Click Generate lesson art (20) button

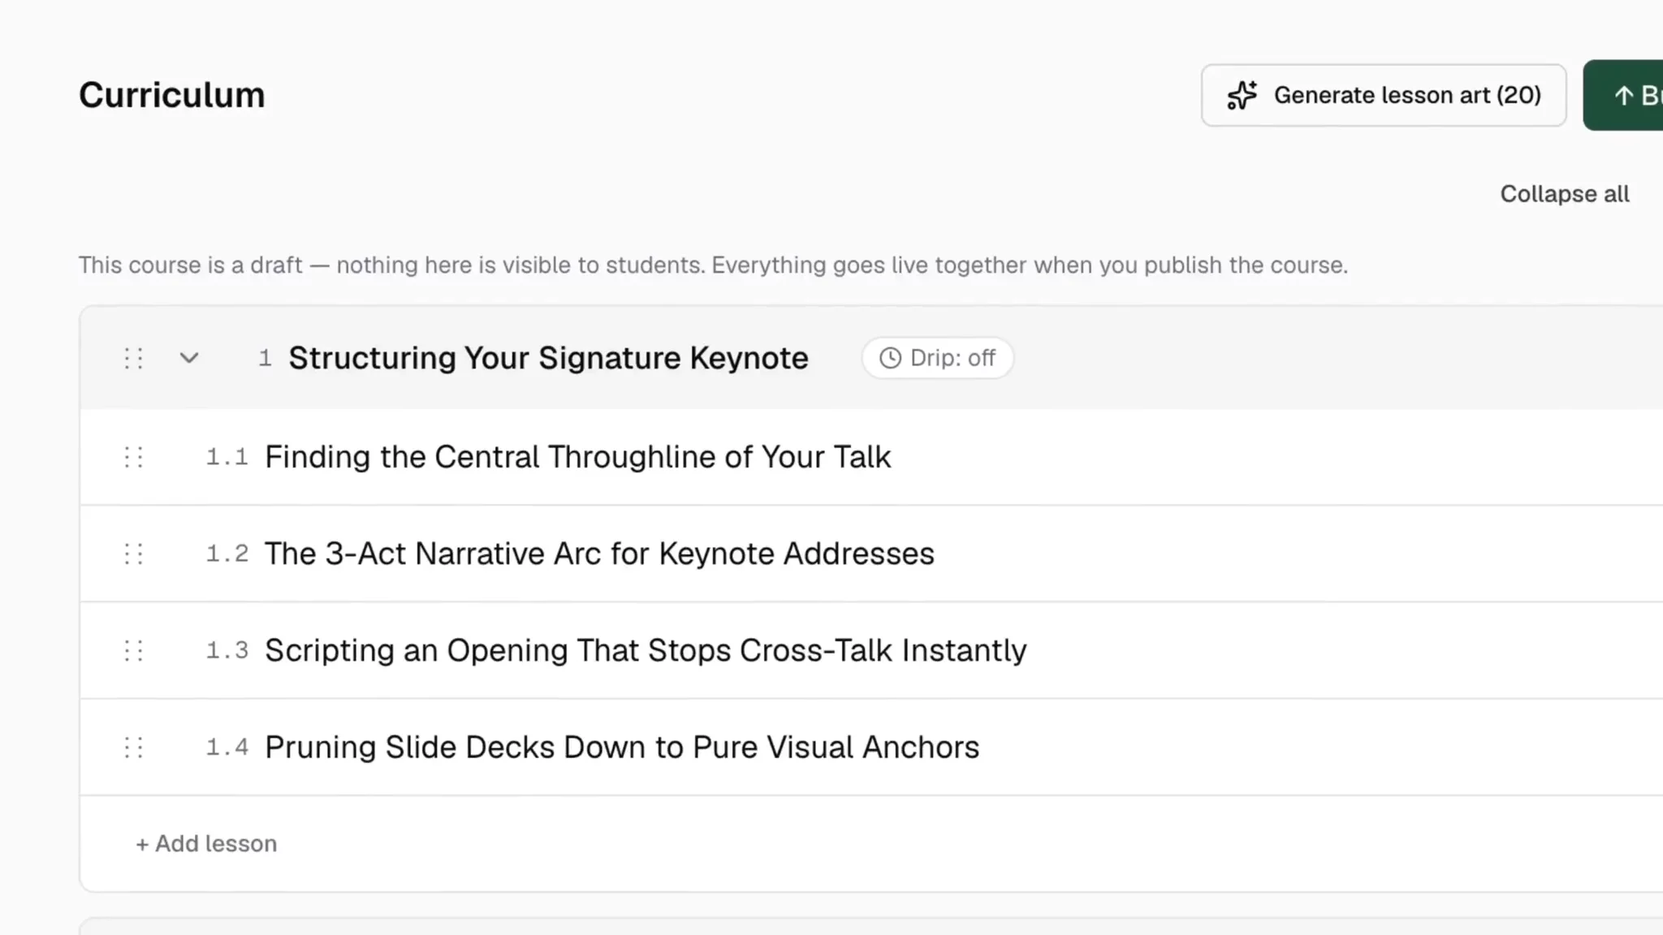(1384, 95)
